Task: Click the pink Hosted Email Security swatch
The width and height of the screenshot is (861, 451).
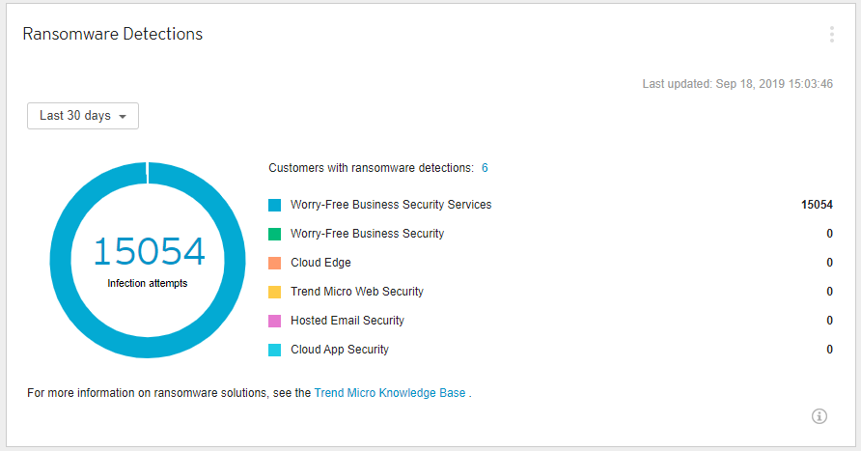Action: click(x=275, y=321)
